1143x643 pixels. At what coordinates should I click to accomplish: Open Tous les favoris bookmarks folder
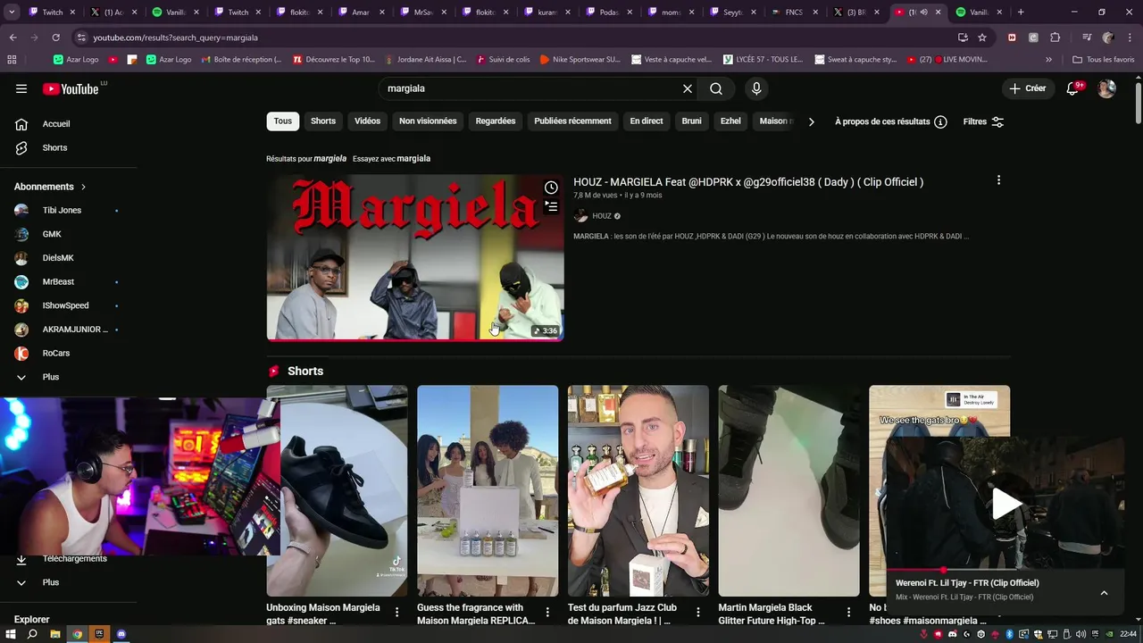1103,60
